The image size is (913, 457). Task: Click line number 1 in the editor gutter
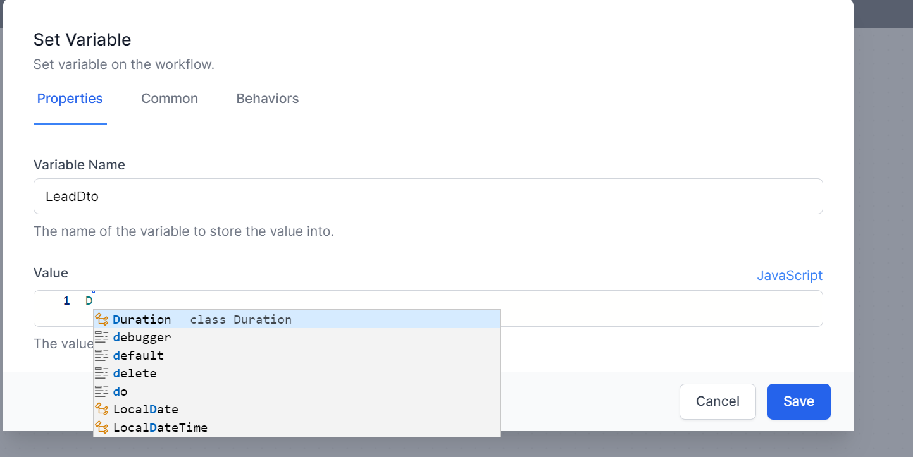[x=66, y=301]
